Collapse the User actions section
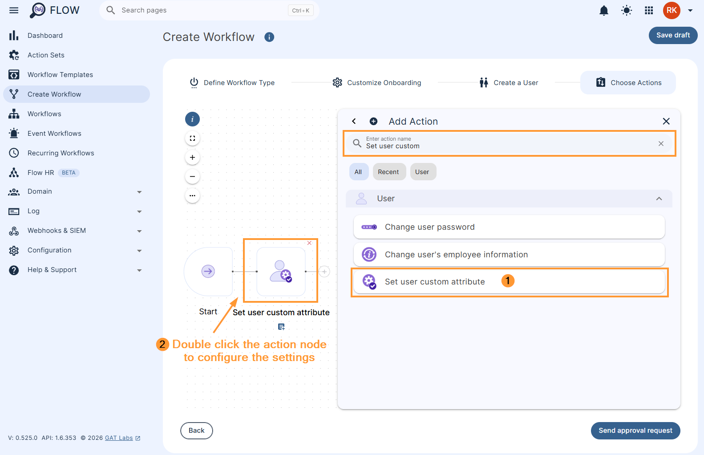The width and height of the screenshot is (704, 455). tap(659, 199)
